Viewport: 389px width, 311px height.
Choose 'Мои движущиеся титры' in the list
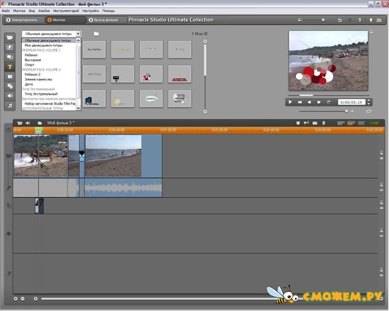coord(43,46)
